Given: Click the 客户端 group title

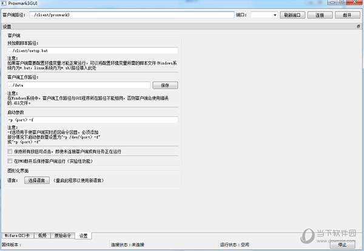Looking at the screenshot, I should [x=14, y=36].
